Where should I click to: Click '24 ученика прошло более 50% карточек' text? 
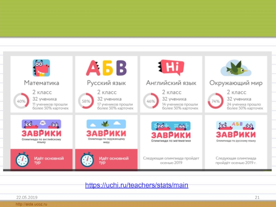245,106
